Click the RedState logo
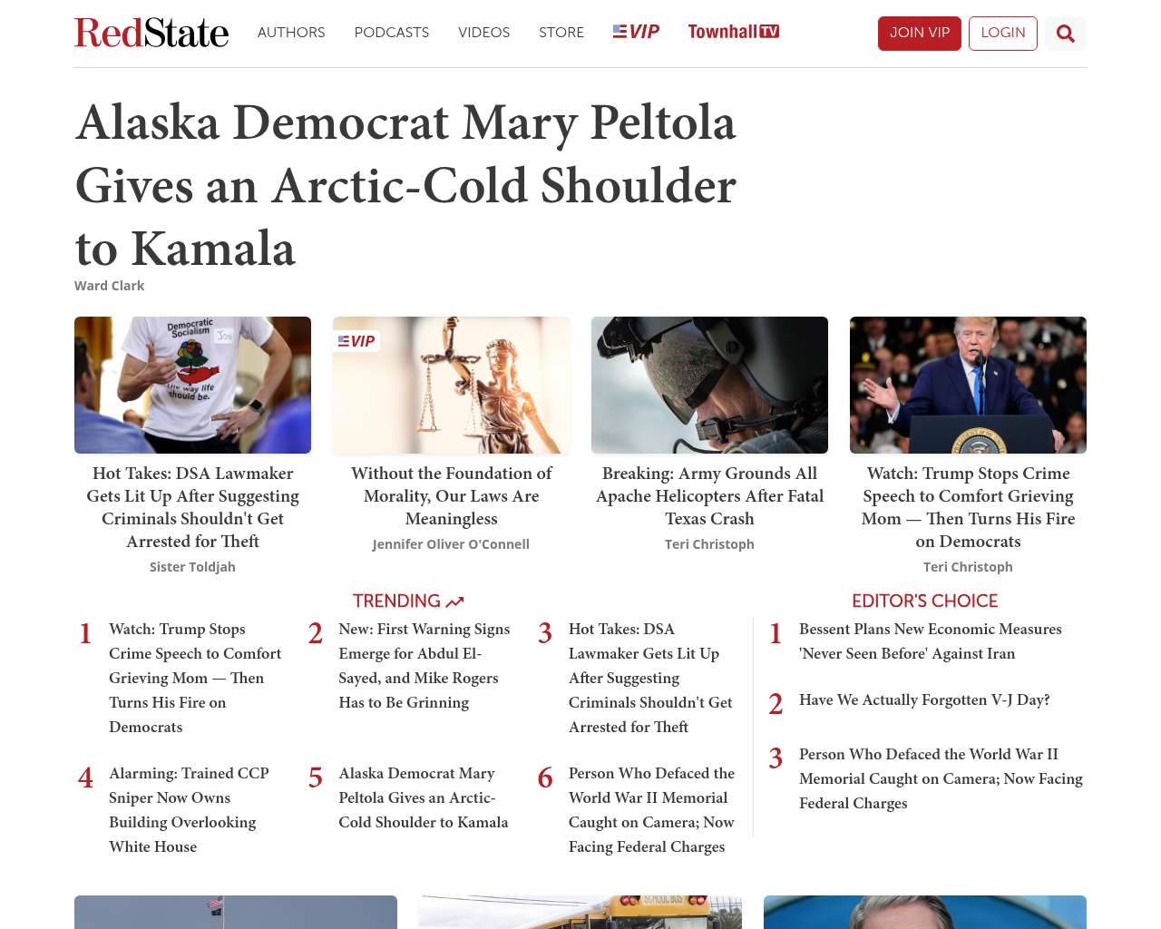 [x=151, y=33]
